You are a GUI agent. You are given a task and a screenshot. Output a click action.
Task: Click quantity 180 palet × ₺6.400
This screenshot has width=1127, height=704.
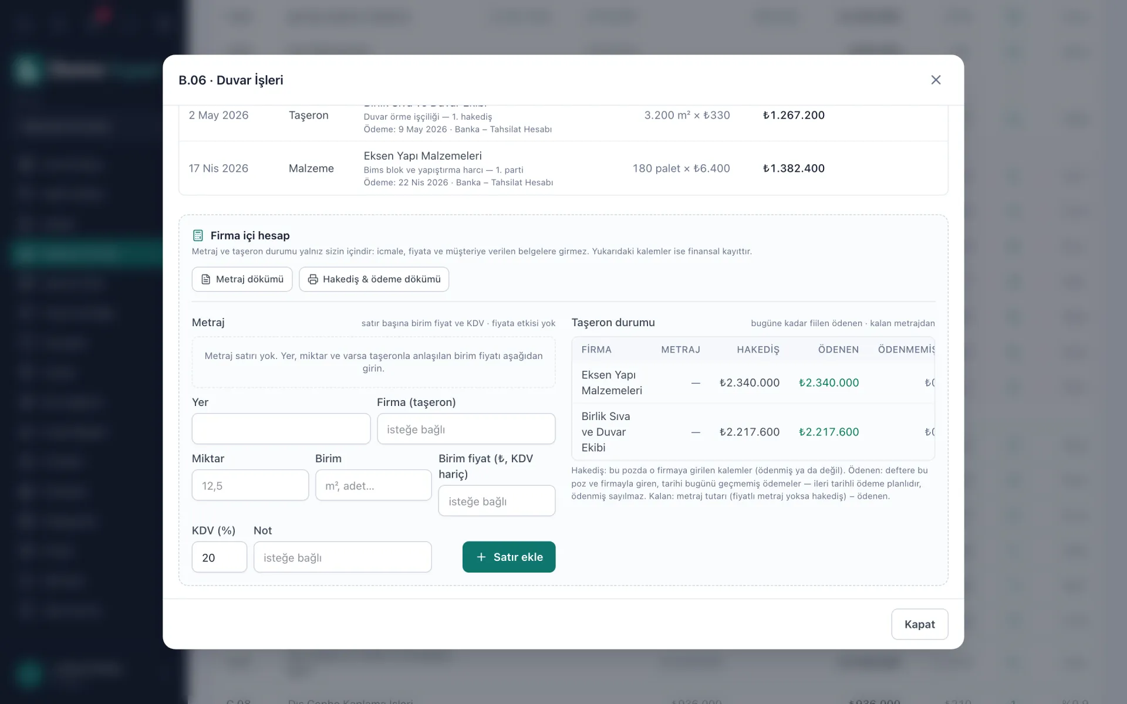681,168
